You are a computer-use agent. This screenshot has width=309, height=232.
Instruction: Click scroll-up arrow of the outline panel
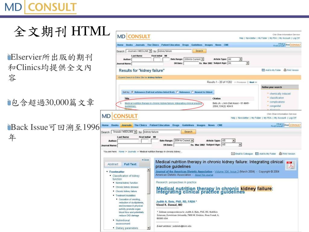tap(148, 170)
